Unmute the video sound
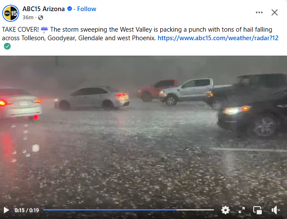287x219 pixels. tap(275, 210)
